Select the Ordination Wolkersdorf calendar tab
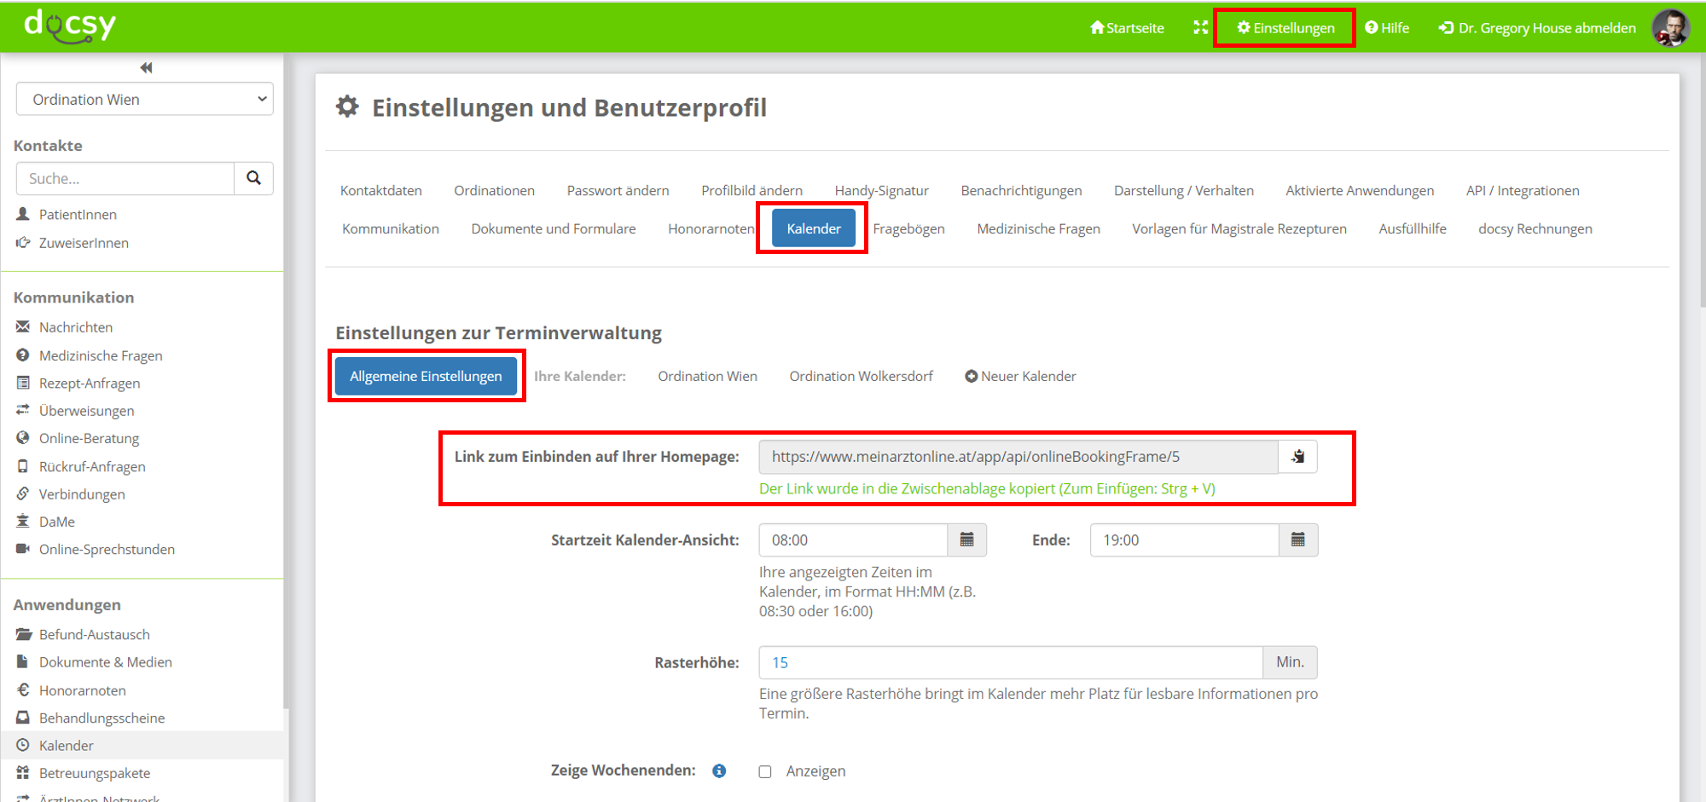Viewport: 1706px width, 802px height. click(861, 376)
